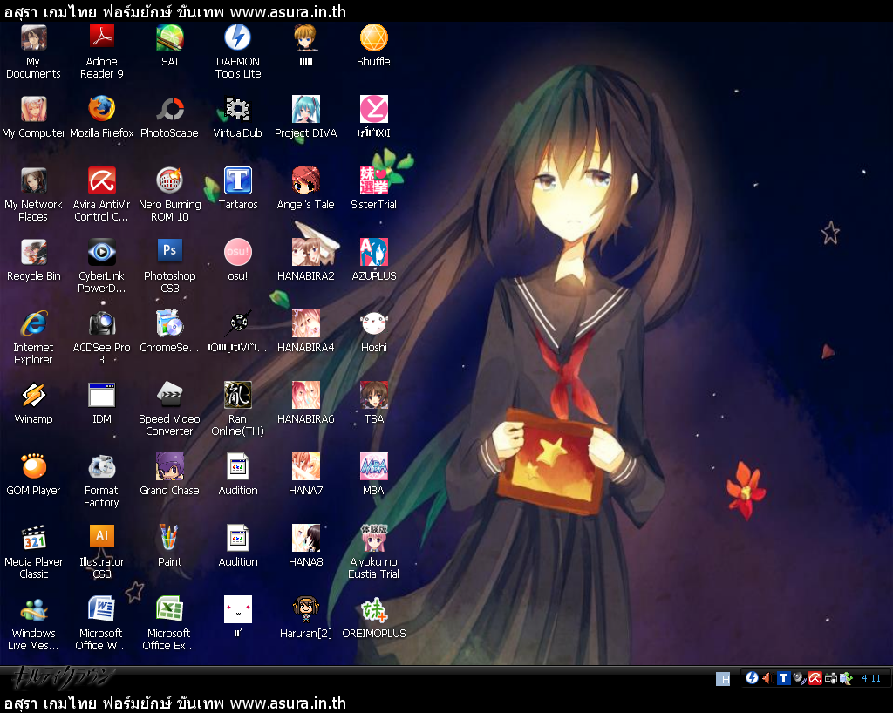Click the Grand Chase game icon
The width and height of the screenshot is (893, 713).
tap(170, 475)
